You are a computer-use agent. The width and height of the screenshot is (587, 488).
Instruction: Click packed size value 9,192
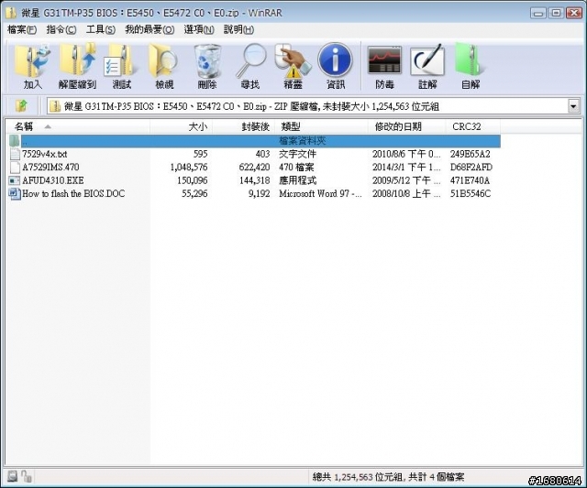tap(259, 193)
